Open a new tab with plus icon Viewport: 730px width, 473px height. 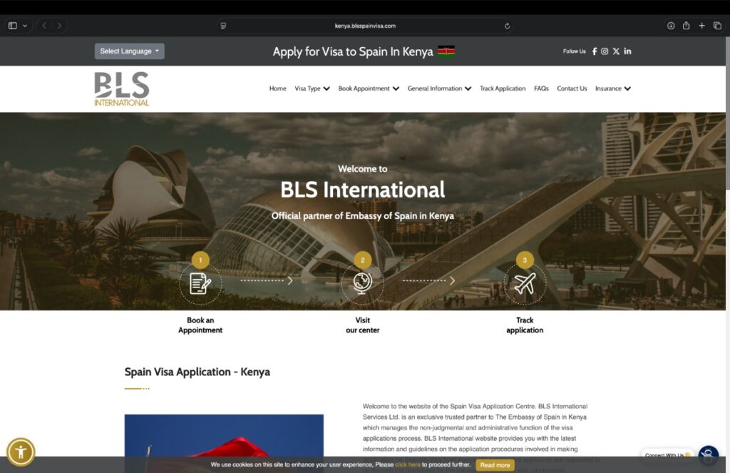coord(701,26)
